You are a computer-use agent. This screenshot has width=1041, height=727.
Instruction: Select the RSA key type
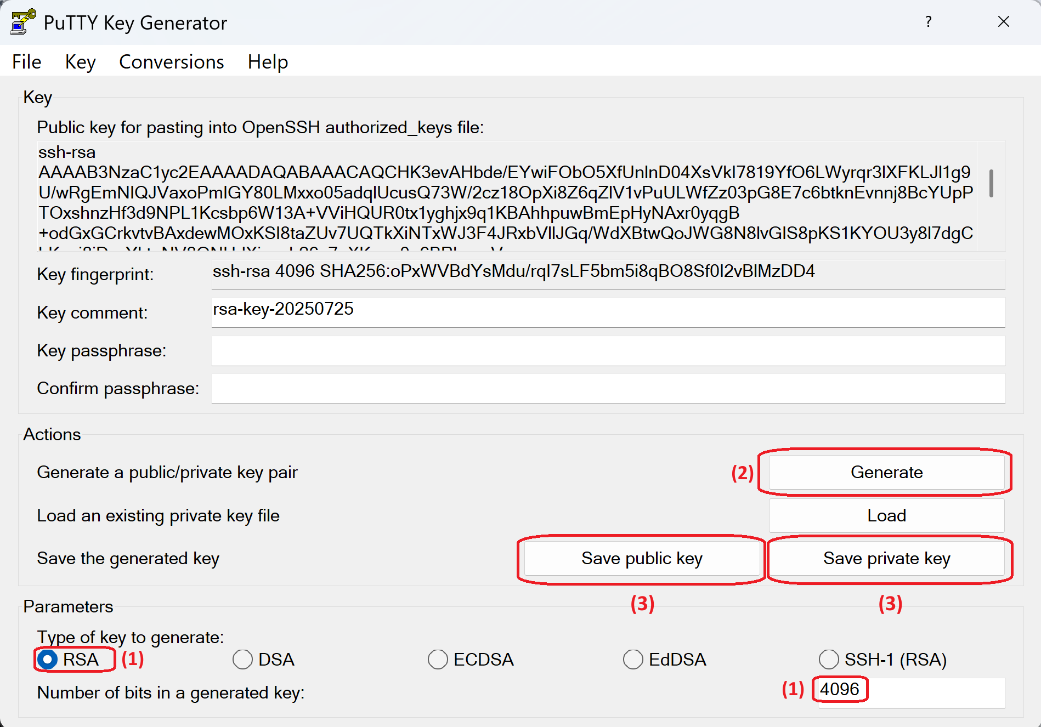click(48, 660)
